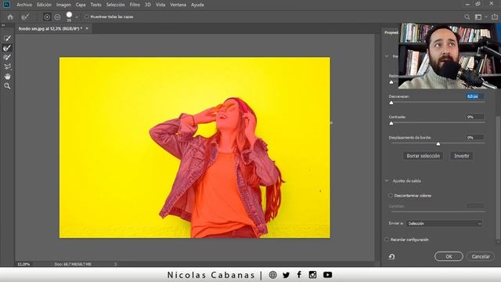Open the Ventana menu
The height and width of the screenshot is (282, 501).
(x=178, y=5)
